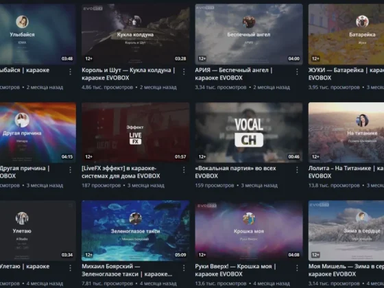The width and height of the screenshot is (384, 288).
Task: Open options menu for Улыбайся караоке video
Action: click(70, 71)
